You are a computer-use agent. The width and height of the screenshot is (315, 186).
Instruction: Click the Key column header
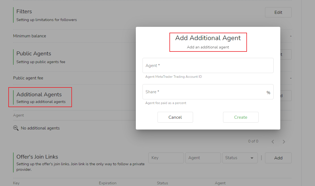coord(16,183)
